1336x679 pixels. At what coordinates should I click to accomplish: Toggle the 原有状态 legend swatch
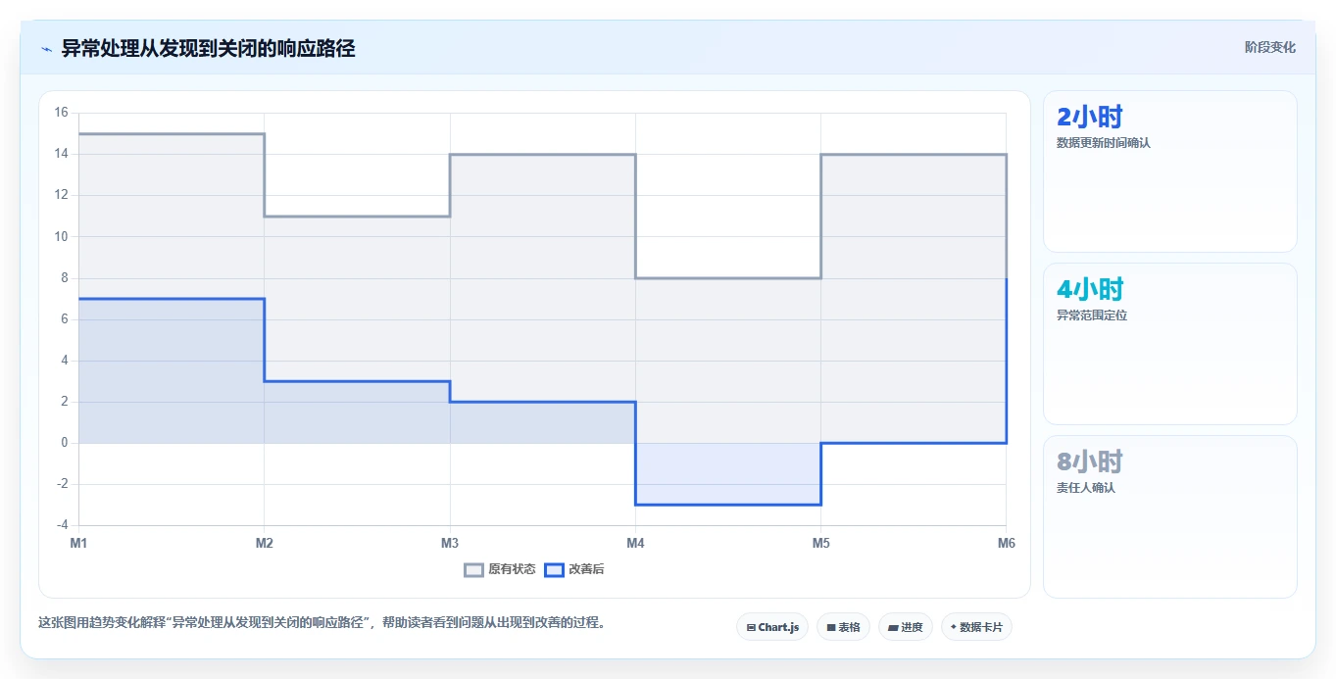pyautogui.click(x=473, y=569)
